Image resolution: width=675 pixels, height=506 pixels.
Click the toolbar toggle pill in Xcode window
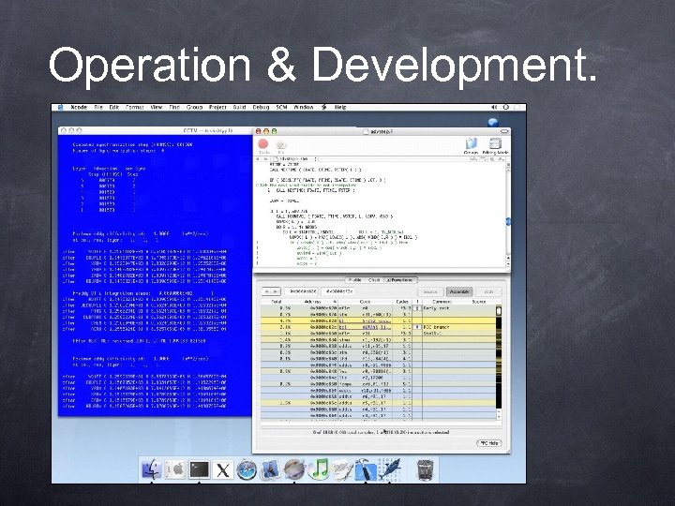[504, 131]
